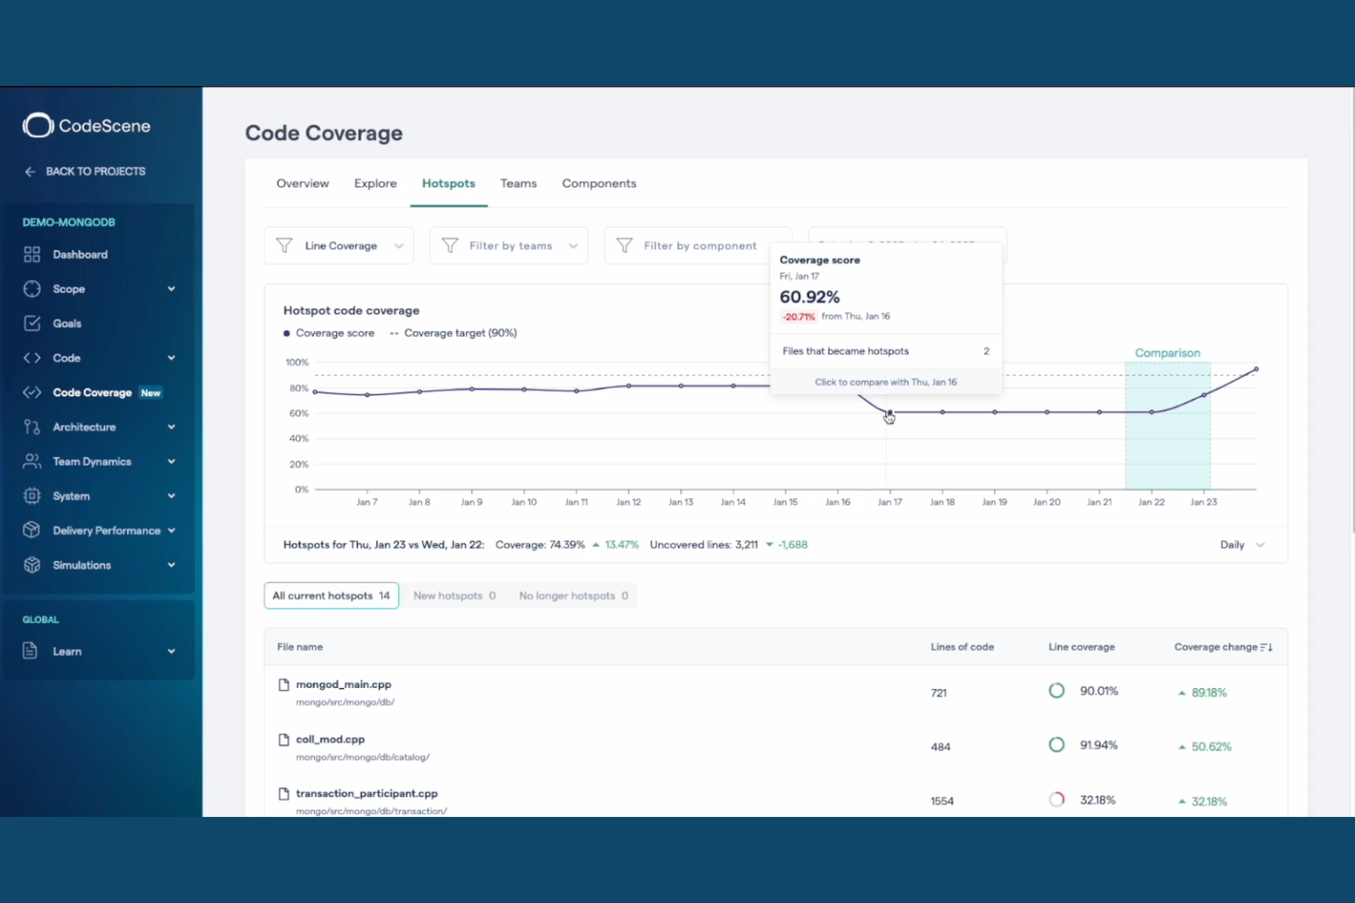
Task: Toggle the Coverage score legend entry
Action: 330,333
